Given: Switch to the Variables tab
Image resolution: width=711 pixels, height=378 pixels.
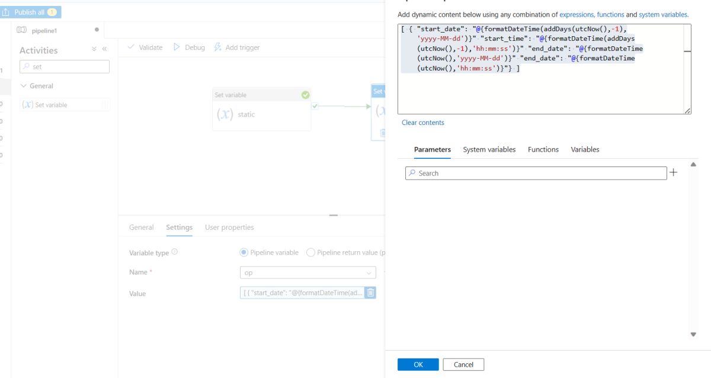Looking at the screenshot, I should pos(585,150).
